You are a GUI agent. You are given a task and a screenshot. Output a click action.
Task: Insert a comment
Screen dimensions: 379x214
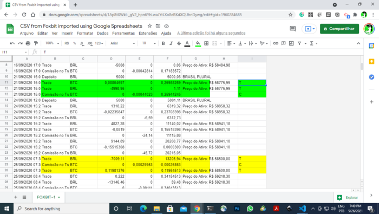click(284, 43)
